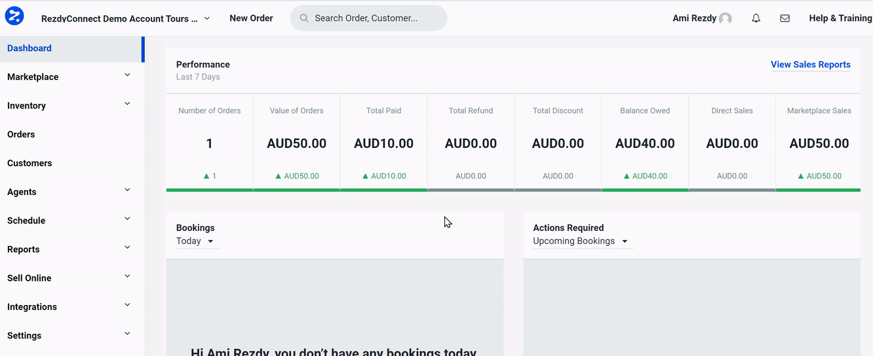
Task: Open the account name dropdown arrow
Action: 207,18
